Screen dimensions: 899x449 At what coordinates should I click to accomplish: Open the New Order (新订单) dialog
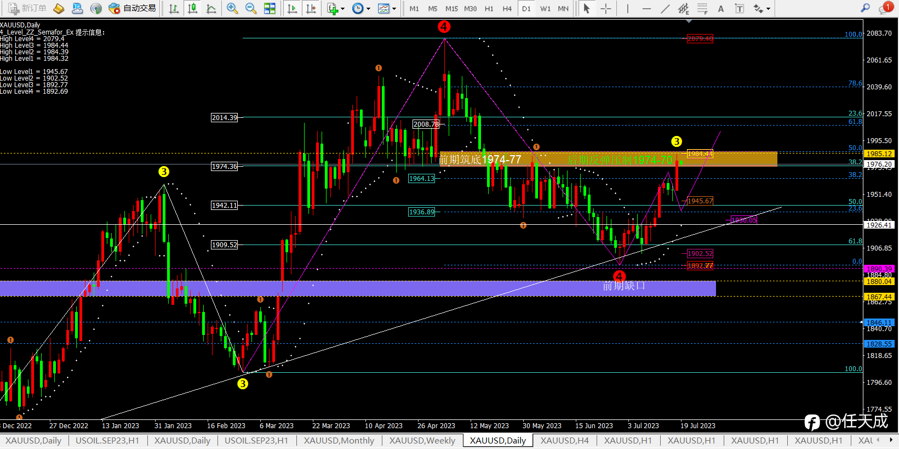click(x=27, y=8)
